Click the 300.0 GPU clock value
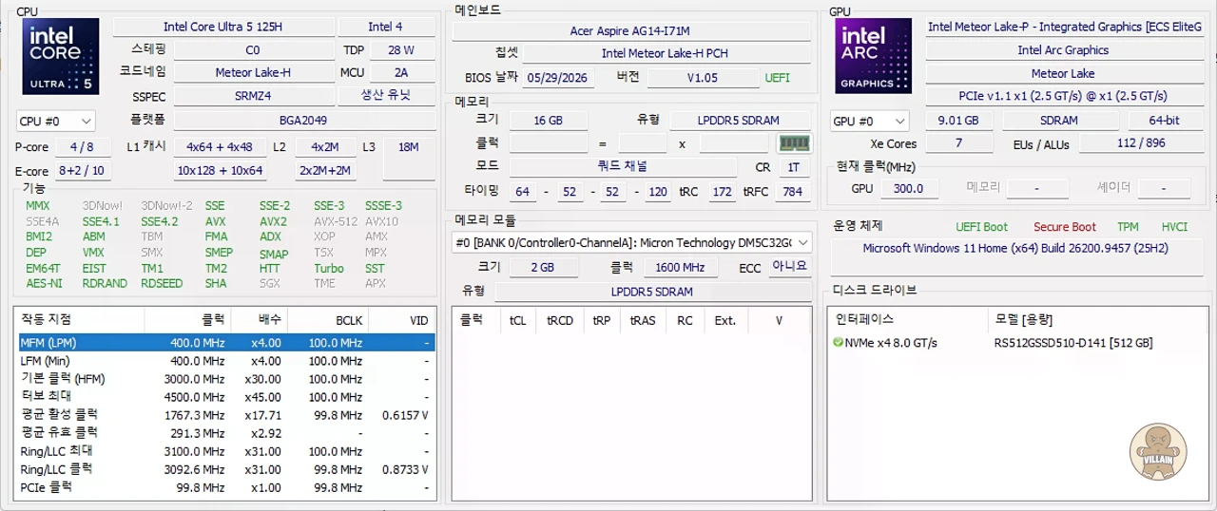The width and height of the screenshot is (1217, 511). [908, 189]
